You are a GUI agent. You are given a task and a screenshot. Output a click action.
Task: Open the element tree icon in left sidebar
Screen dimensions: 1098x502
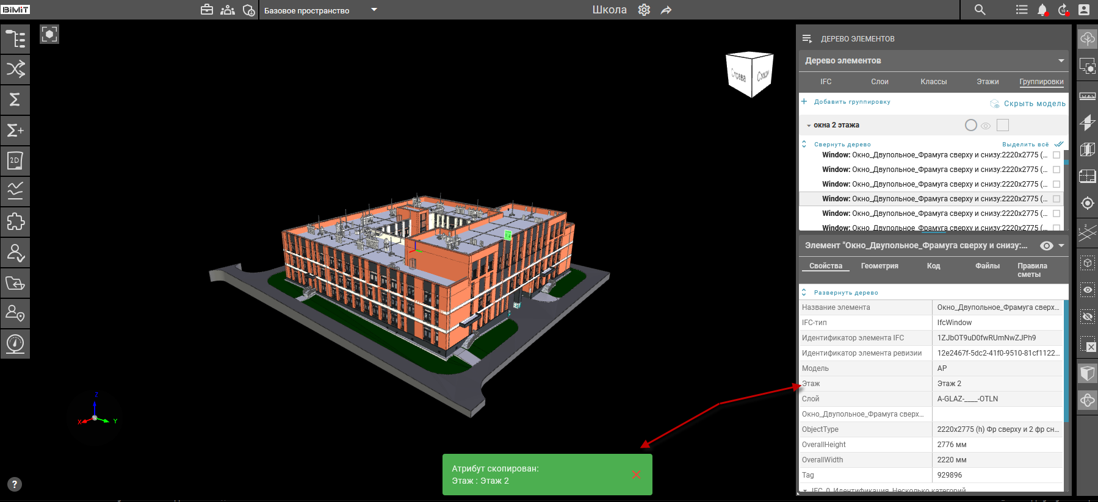[x=15, y=38]
